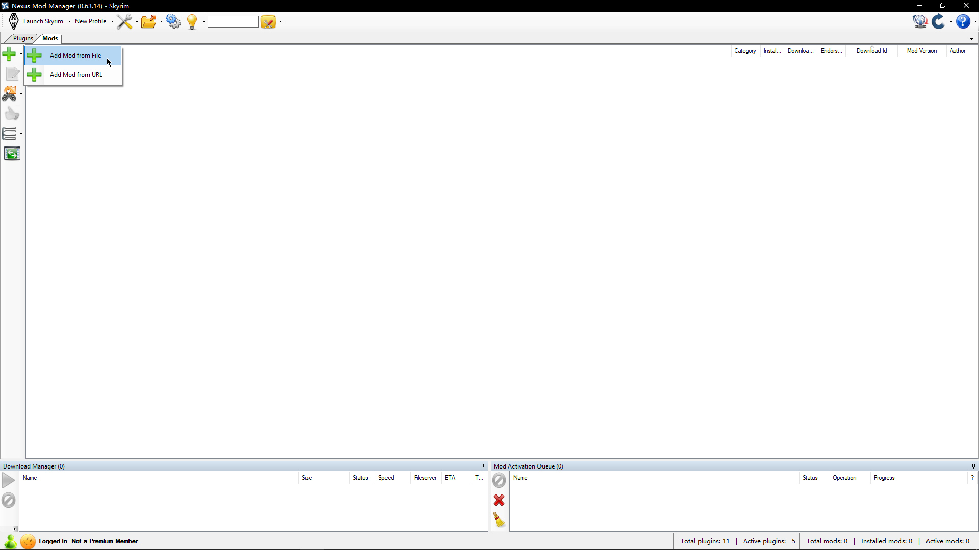Choose Add Mod from URL
The width and height of the screenshot is (979, 550).
76,75
